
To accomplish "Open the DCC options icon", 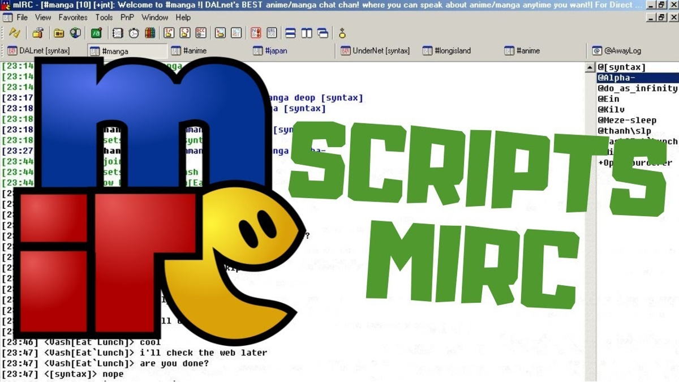I will [201, 33].
